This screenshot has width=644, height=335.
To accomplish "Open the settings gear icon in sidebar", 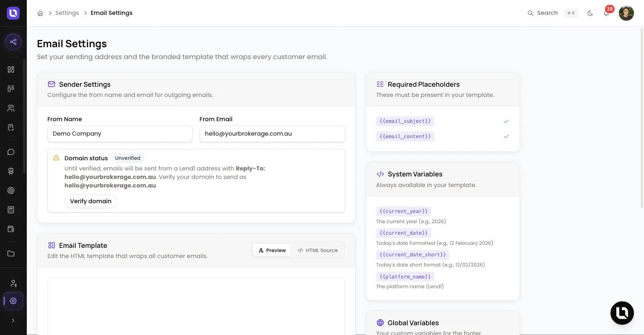I will pyautogui.click(x=13, y=301).
